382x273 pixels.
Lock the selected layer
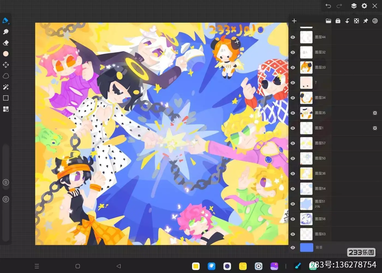click(338, 21)
